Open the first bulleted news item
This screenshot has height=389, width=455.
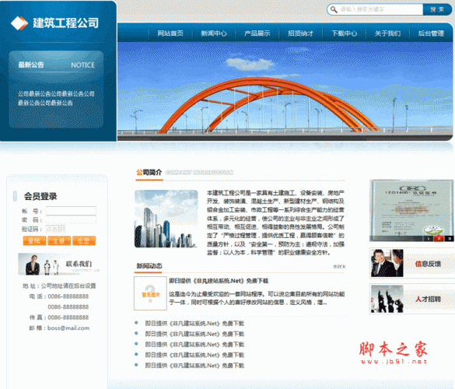(x=194, y=324)
